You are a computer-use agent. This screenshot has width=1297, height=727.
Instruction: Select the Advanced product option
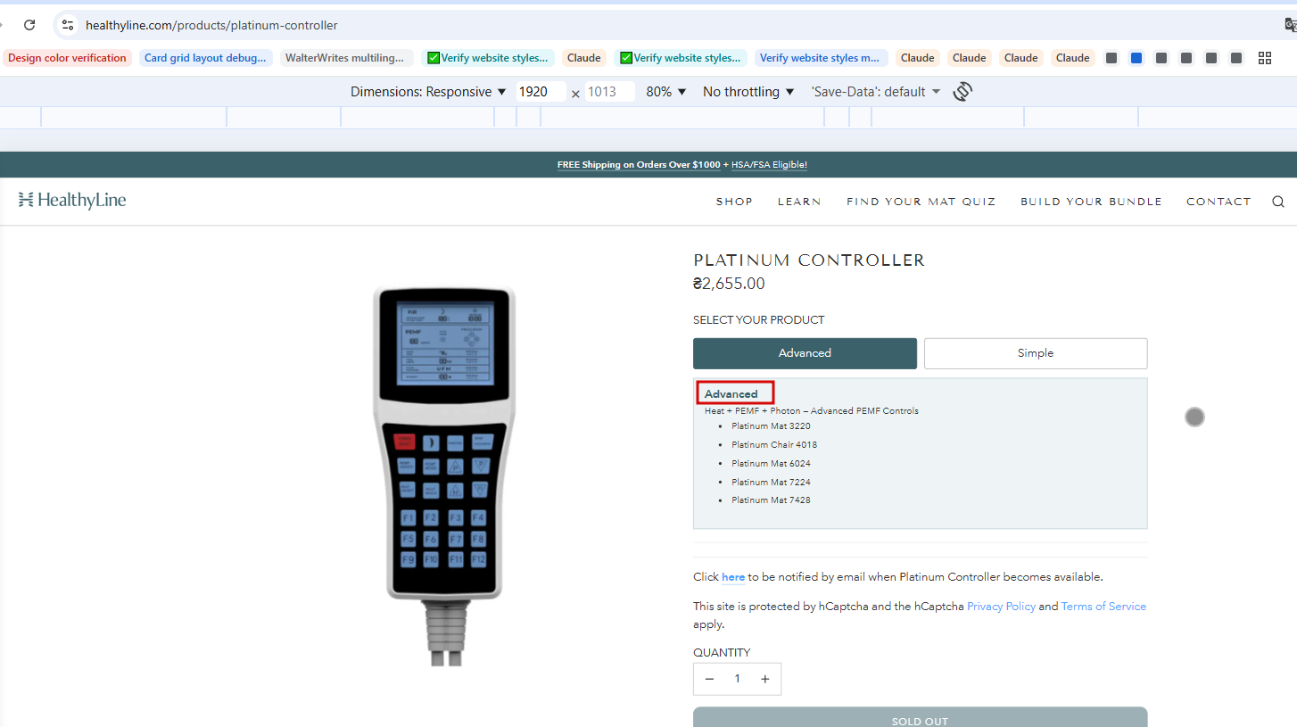805,353
